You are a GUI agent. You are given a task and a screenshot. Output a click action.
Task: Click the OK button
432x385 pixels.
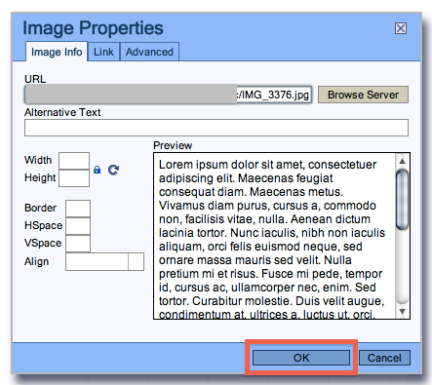click(x=301, y=358)
